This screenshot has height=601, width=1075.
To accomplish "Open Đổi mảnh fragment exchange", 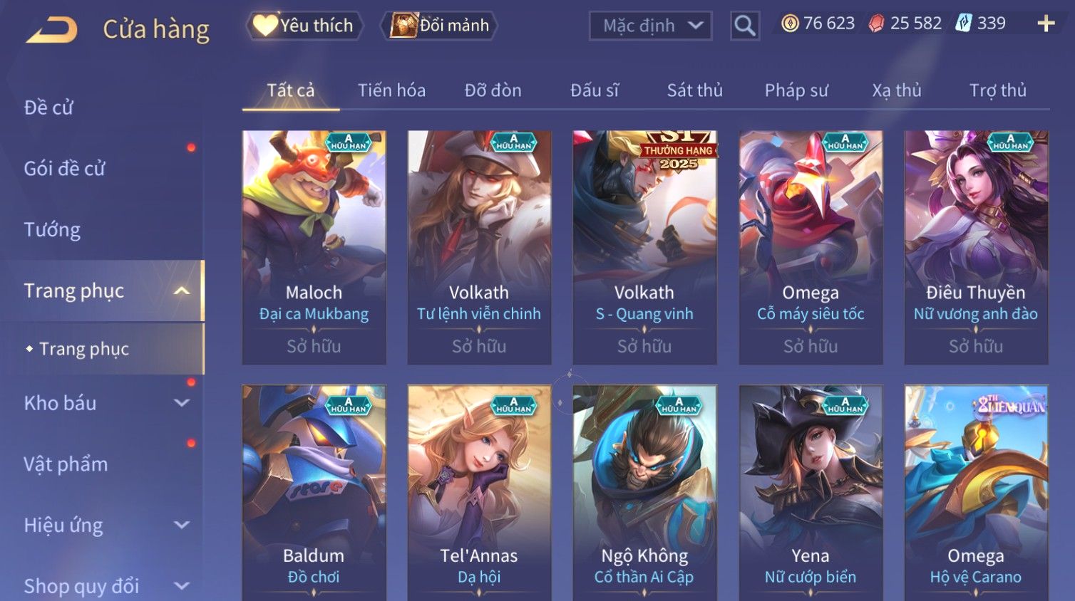I will (439, 26).
